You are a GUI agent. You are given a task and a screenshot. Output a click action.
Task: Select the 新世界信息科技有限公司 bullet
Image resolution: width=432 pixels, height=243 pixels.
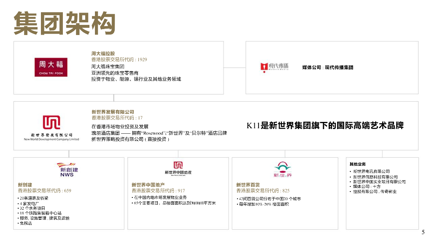[374, 177]
